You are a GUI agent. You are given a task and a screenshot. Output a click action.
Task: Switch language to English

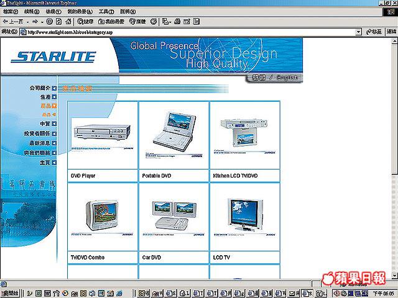click(x=287, y=78)
